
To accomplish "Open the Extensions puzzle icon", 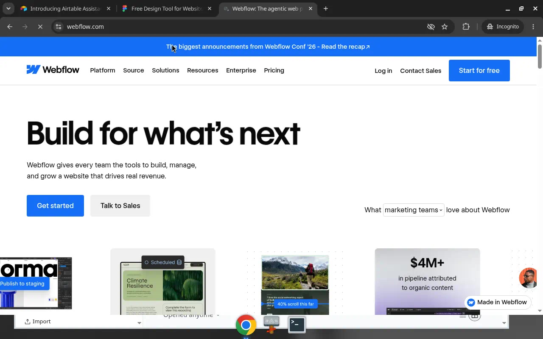I will 466,27.
